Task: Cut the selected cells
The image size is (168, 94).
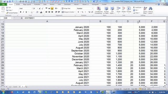Action: point(8,8)
